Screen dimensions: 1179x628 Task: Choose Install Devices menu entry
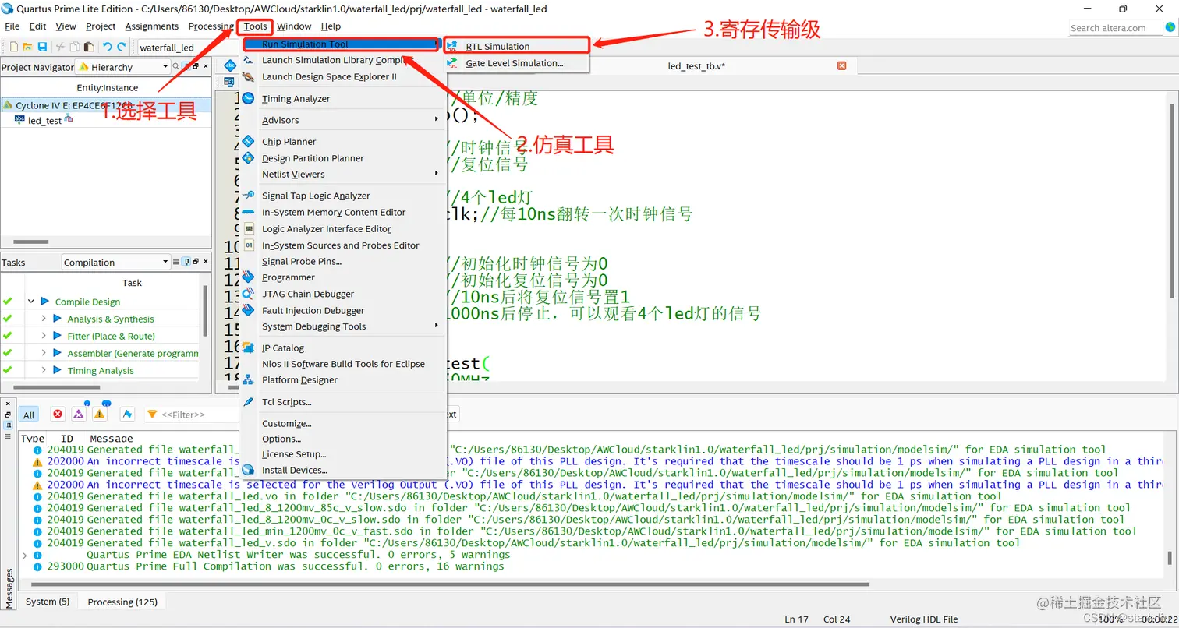point(295,471)
